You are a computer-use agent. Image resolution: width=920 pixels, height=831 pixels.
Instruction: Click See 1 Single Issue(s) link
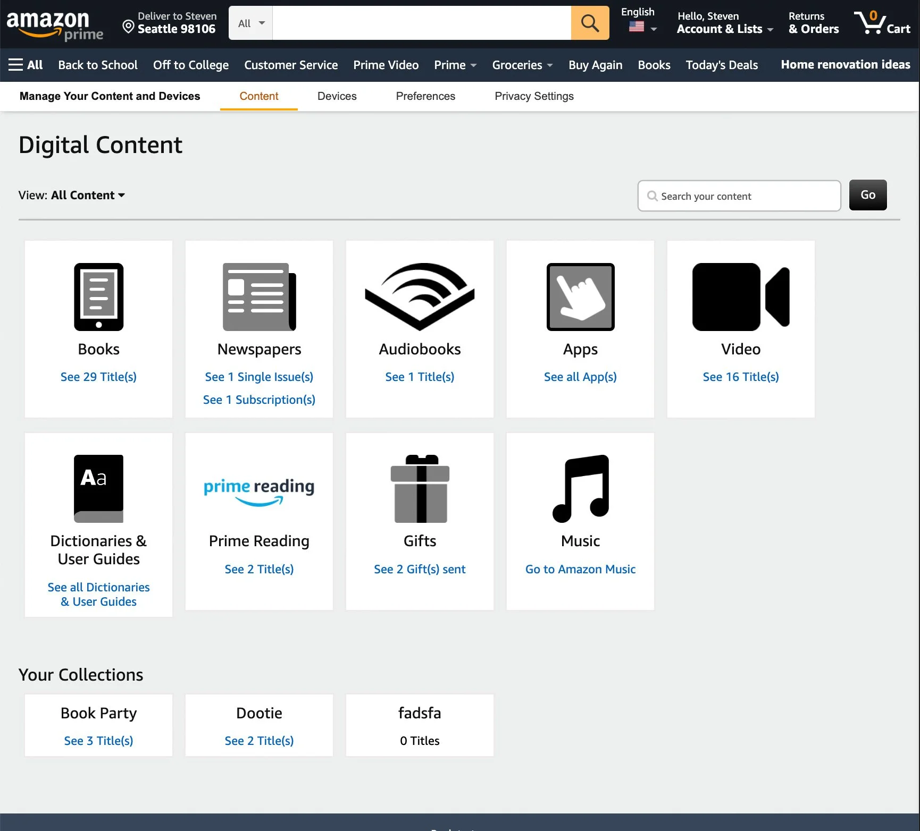pyautogui.click(x=259, y=377)
